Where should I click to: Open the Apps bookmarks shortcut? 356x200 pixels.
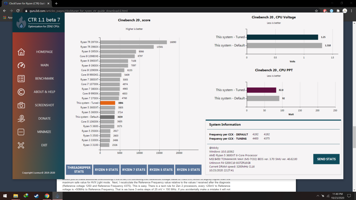(x=8, y=17)
